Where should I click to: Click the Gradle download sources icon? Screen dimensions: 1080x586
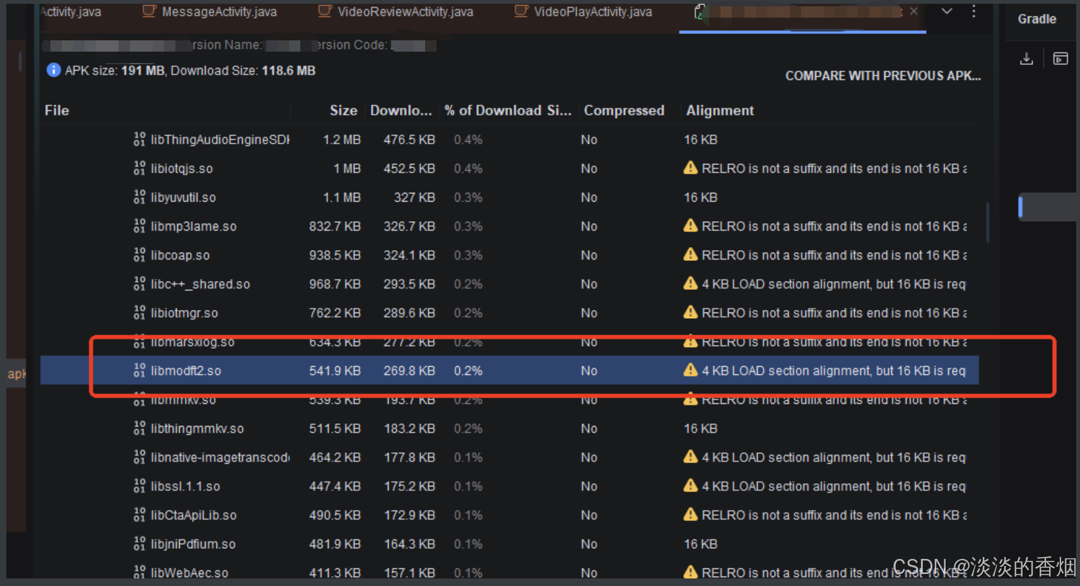pos(1026,59)
